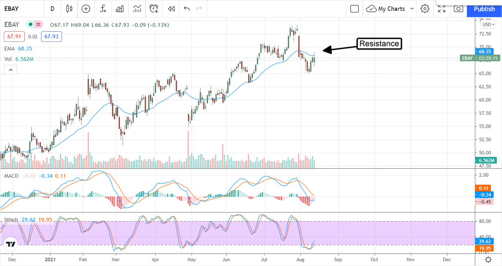Click the TradingView logo in corner

(x=11, y=244)
